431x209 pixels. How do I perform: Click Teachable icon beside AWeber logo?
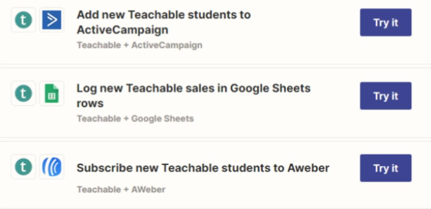pyautogui.click(x=23, y=167)
